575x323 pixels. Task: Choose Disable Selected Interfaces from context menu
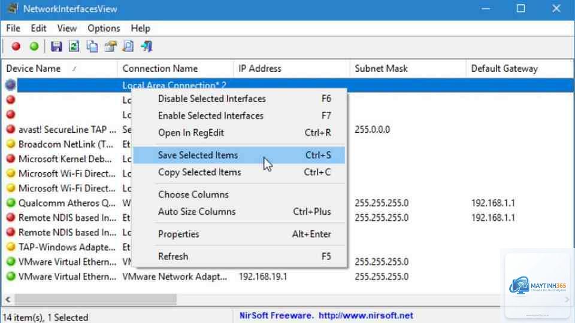pos(239,99)
